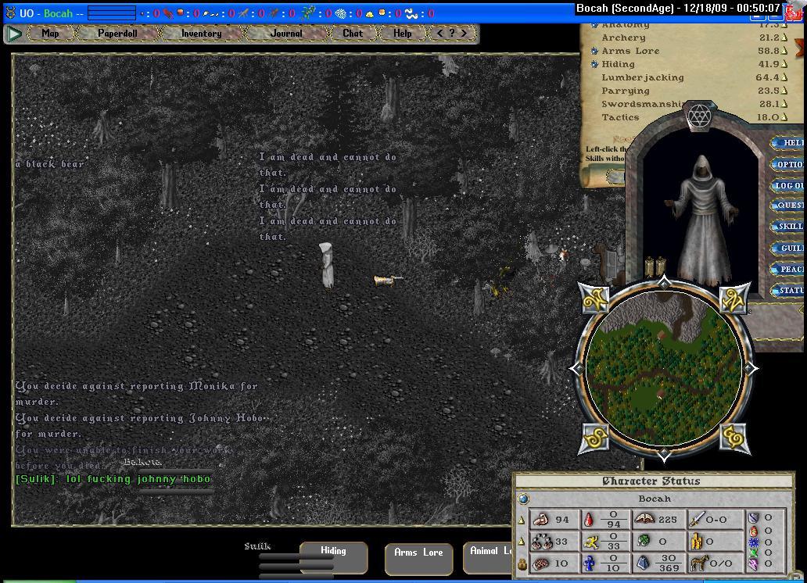Click the blue gem next to Hiding skill
This screenshot has height=583, width=807.
[594, 64]
